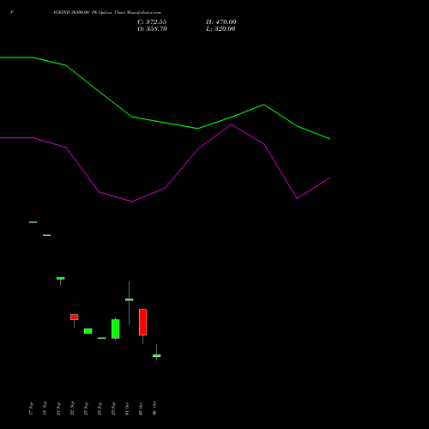Image resolution: width=429 pixels, height=429 pixels.
Task: Click the 01 Oct date axis label
Action: click(127, 408)
